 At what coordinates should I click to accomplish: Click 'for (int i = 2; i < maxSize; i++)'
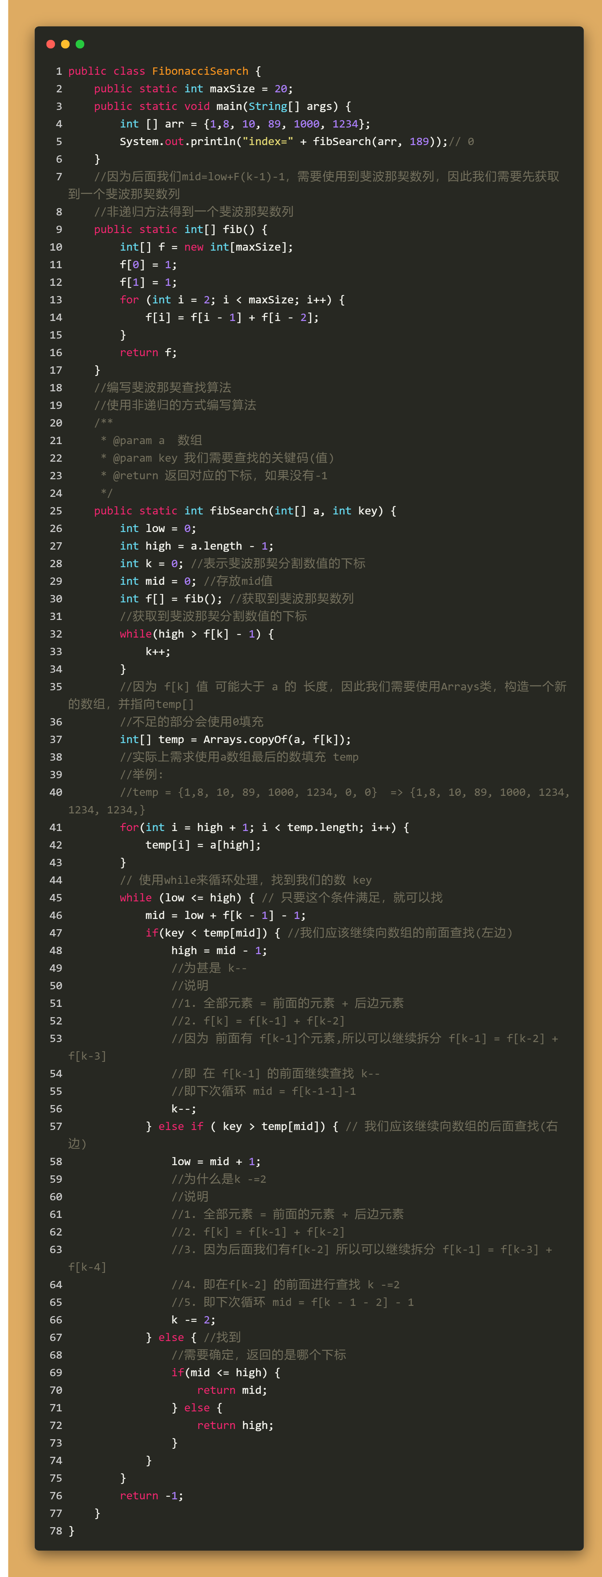226,300
